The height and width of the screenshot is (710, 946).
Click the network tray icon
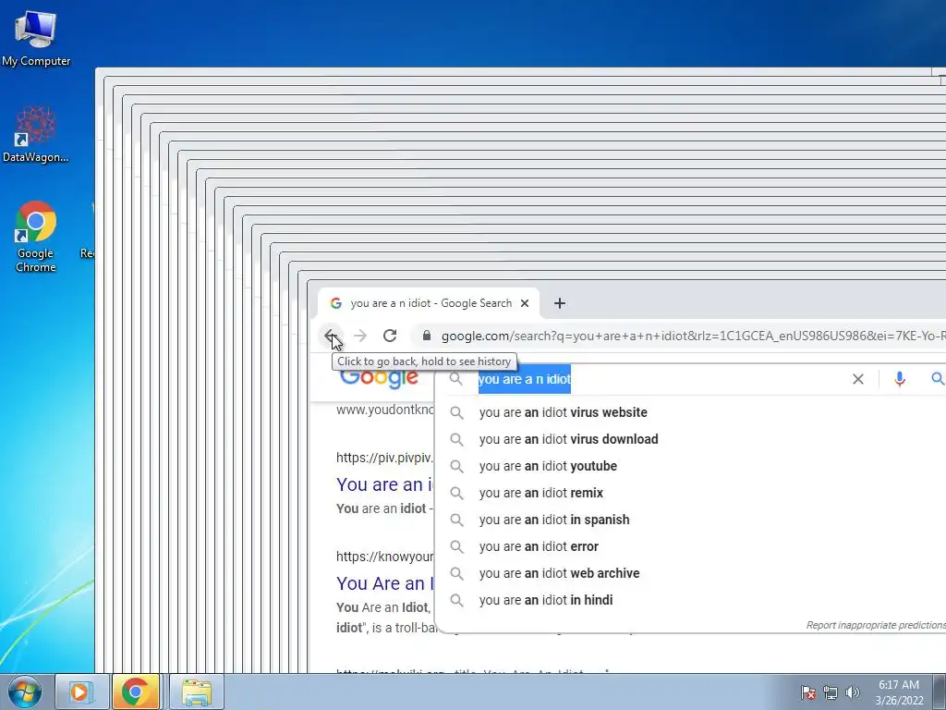831,692
